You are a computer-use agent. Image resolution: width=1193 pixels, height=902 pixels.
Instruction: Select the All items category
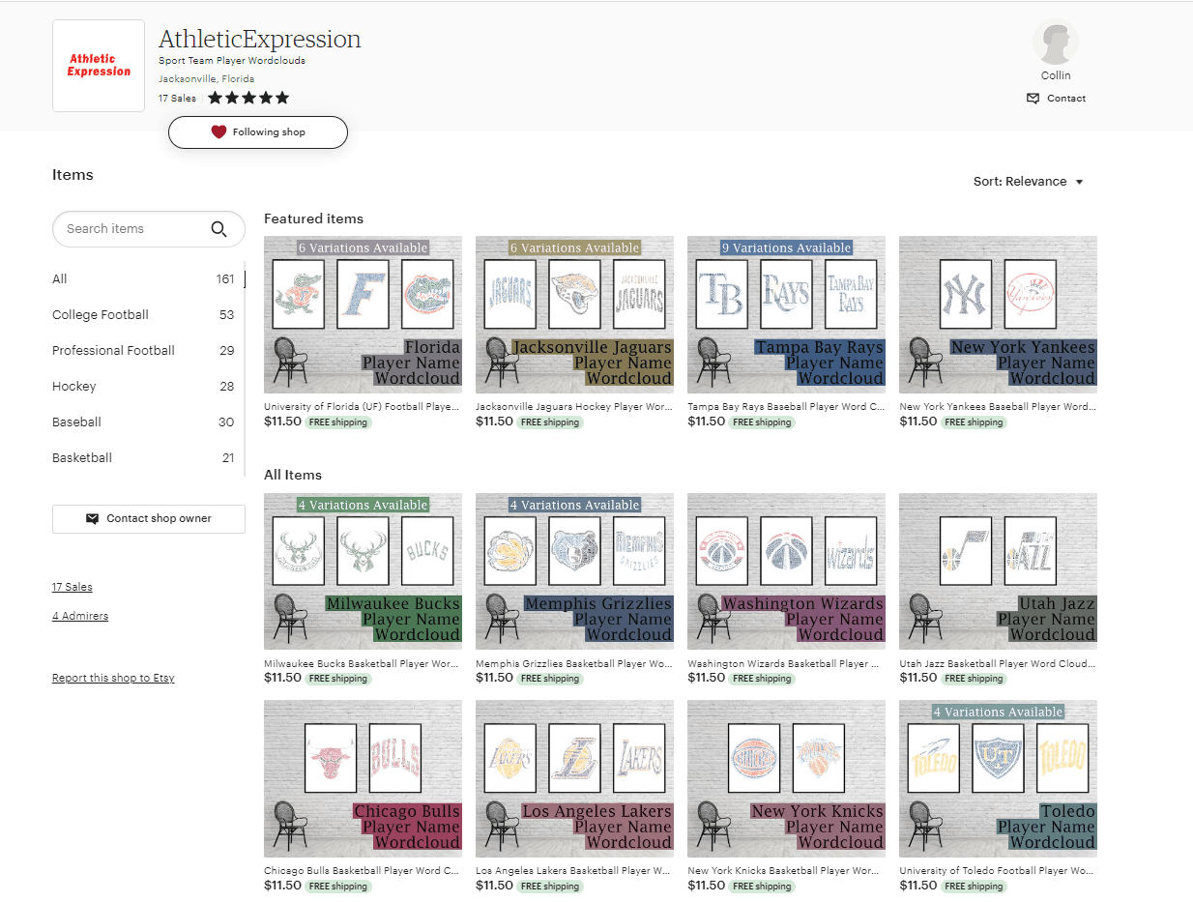click(x=143, y=279)
